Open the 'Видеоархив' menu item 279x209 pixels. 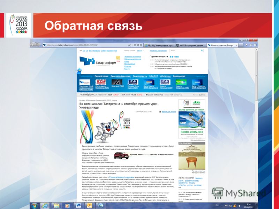click(x=179, y=76)
